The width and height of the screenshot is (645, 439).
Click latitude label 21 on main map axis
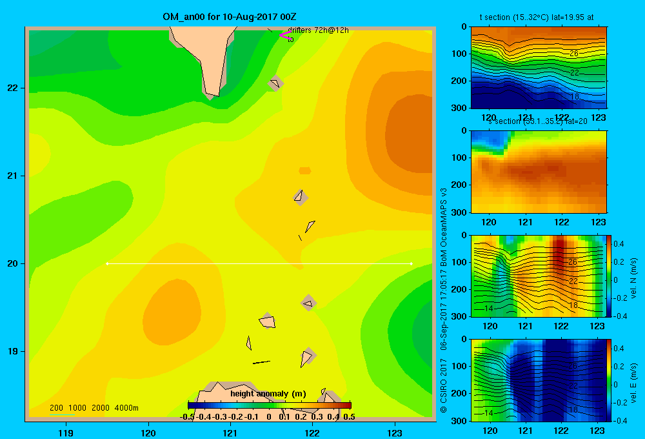[13, 176]
